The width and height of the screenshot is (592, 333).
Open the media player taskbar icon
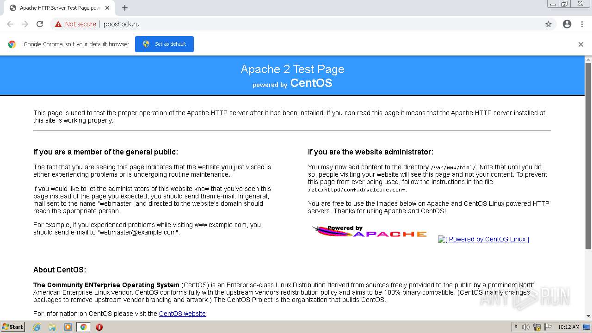pos(68,327)
